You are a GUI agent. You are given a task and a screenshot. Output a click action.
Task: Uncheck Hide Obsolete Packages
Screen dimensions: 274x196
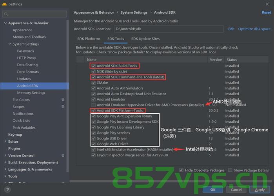(x=181, y=170)
